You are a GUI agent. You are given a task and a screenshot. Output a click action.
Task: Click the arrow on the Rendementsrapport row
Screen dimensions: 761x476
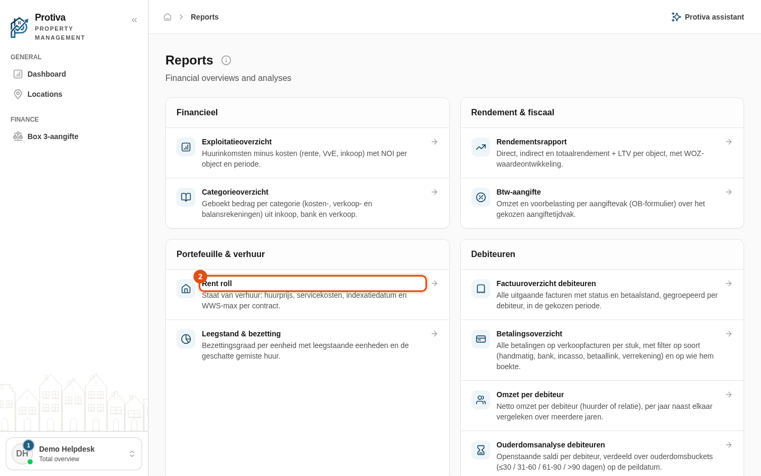[x=729, y=142]
